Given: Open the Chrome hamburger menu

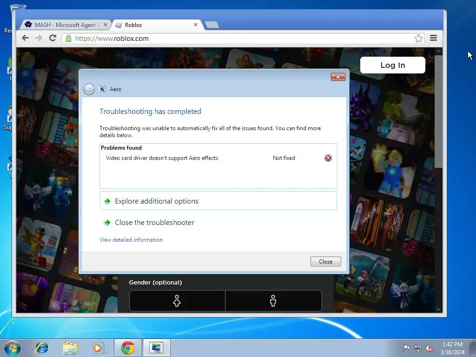Looking at the screenshot, I should [x=434, y=38].
